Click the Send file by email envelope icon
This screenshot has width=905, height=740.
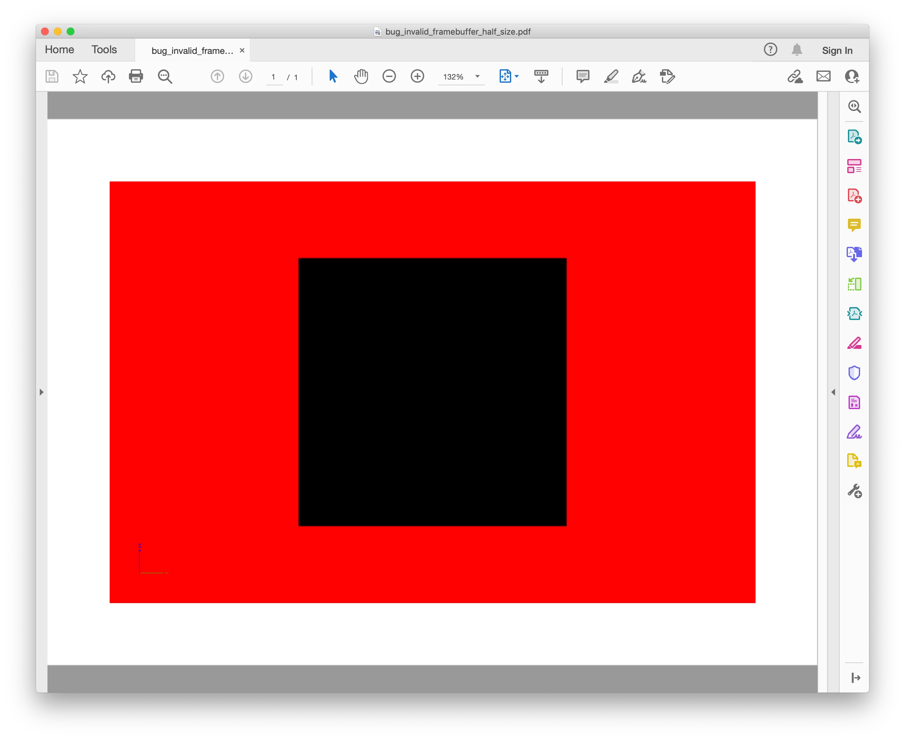click(823, 77)
